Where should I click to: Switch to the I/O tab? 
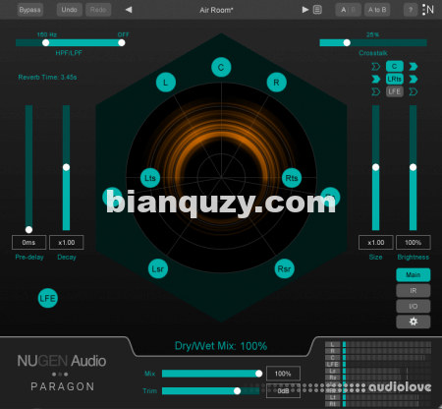point(414,306)
